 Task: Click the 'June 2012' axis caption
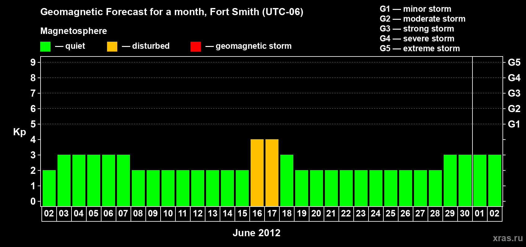pos(257,233)
